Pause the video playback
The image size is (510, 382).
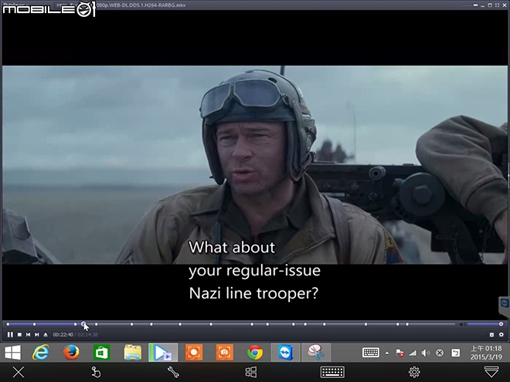(x=10, y=334)
